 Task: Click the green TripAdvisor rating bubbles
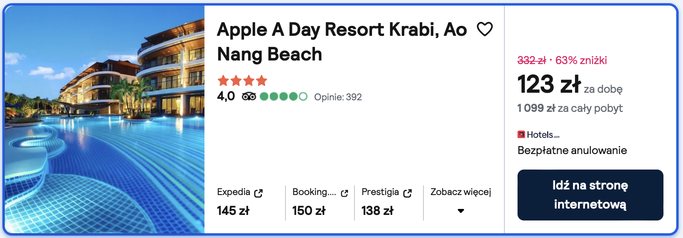(x=283, y=96)
